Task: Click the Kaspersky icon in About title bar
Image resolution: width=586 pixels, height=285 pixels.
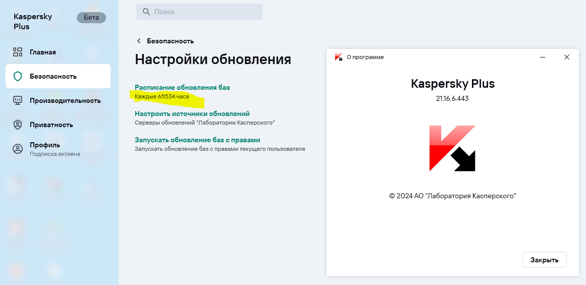Action: click(339, 57)
